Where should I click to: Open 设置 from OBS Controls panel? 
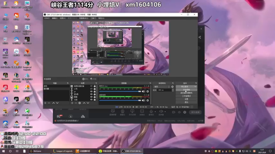click(186, 99)
